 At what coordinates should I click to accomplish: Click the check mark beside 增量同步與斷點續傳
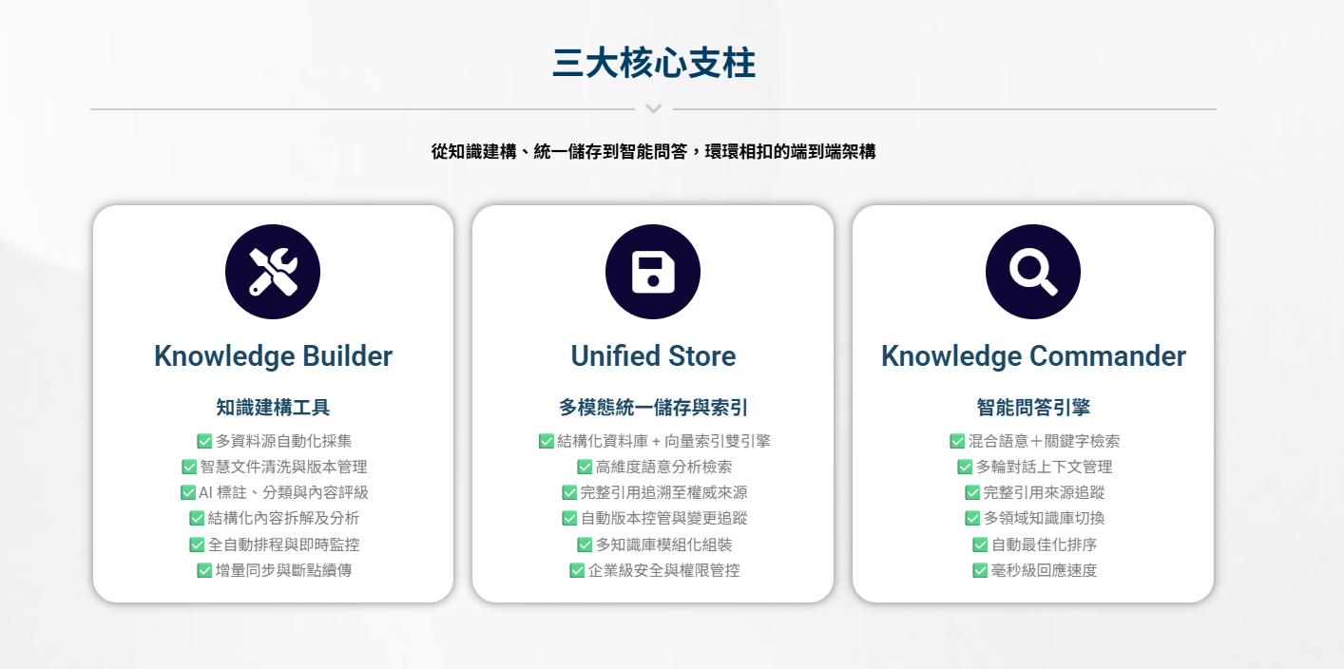[204, 570]
